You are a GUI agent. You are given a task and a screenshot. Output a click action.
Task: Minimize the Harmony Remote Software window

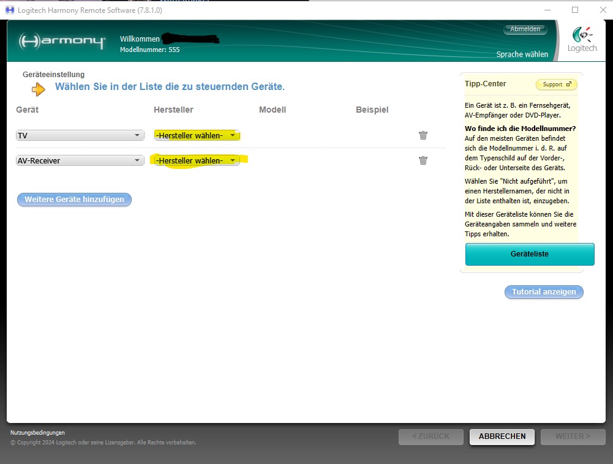click(x=547, y=10)
